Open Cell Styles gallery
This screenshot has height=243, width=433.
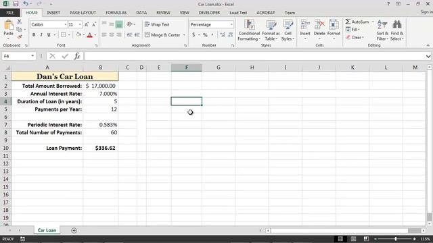point(288,30)
